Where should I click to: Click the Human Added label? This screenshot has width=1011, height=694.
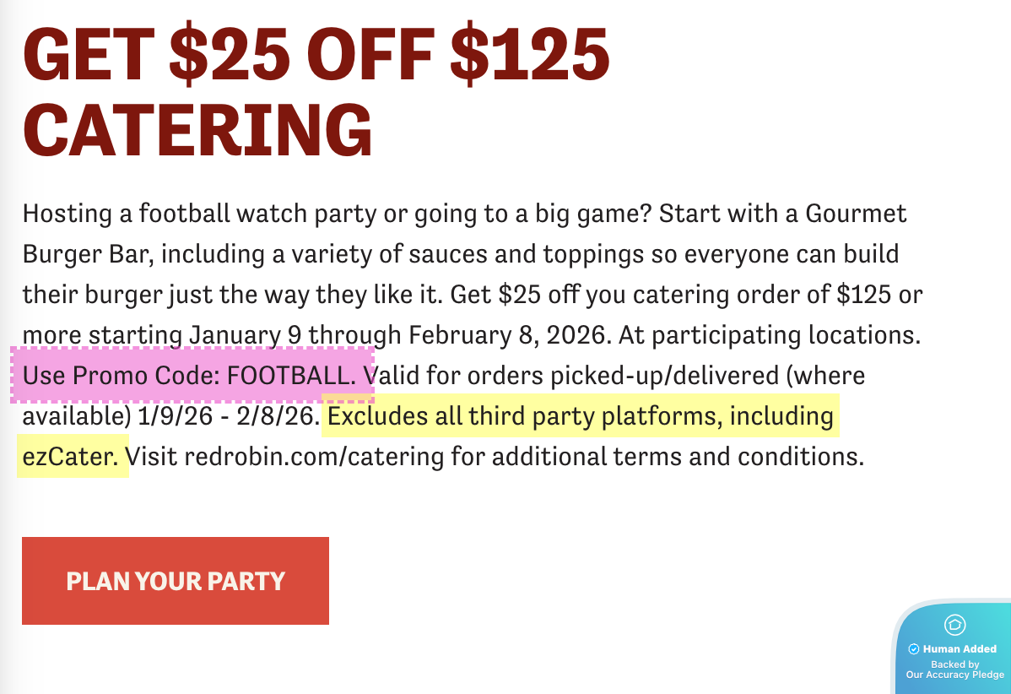click(960, 649)
